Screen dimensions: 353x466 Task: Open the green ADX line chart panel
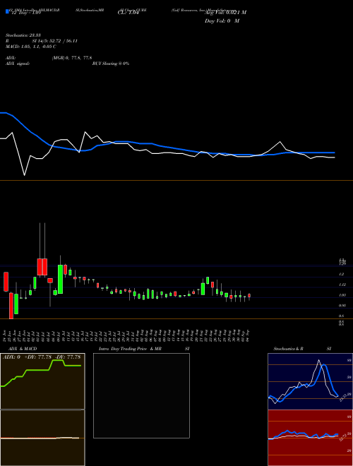(42, 381)
